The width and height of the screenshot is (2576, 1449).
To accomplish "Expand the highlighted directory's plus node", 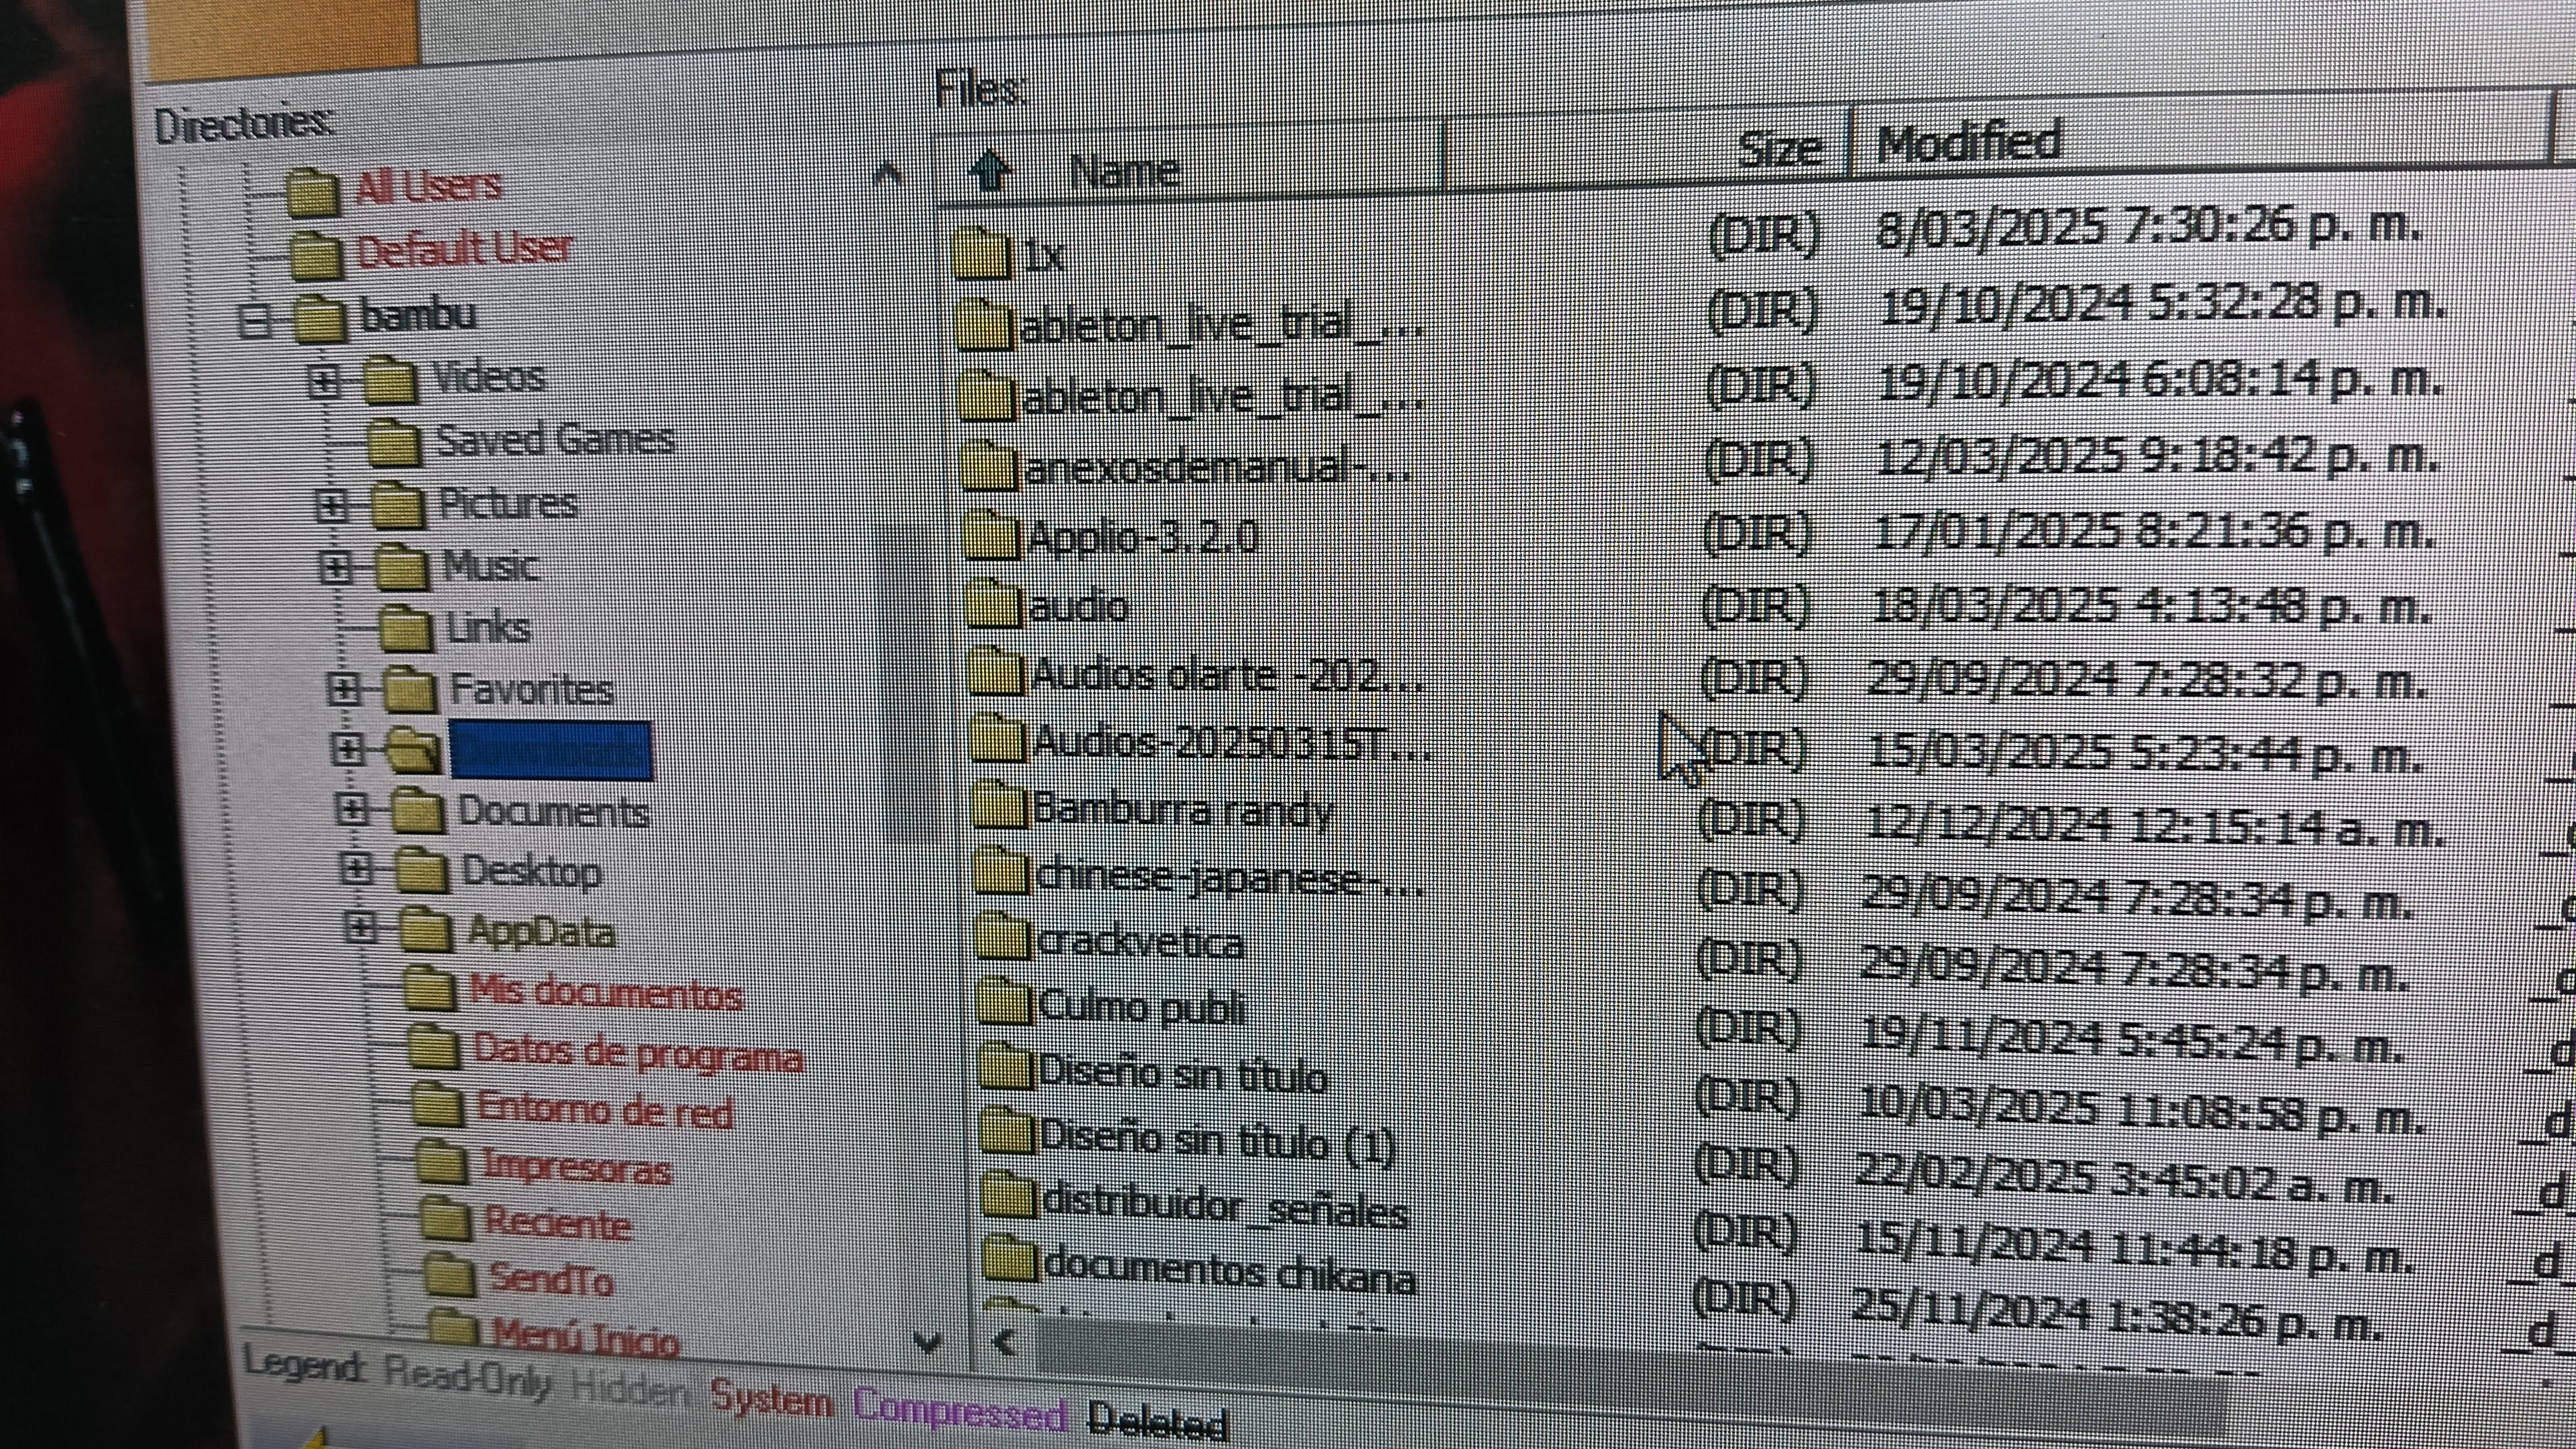I will coord(347,748).
